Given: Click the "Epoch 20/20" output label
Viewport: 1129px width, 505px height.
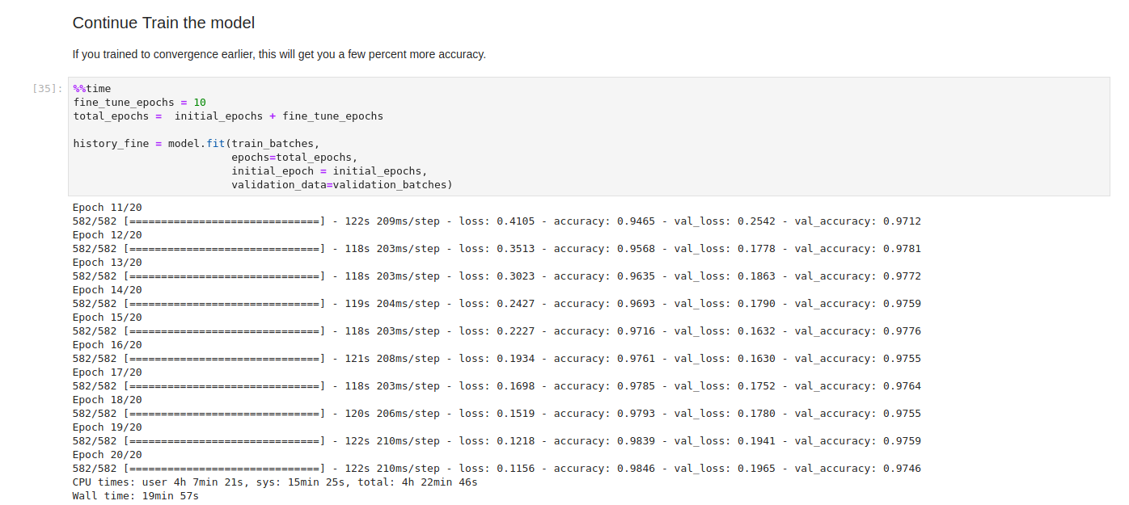Looking at the screenshot, I should pos(107,455).
